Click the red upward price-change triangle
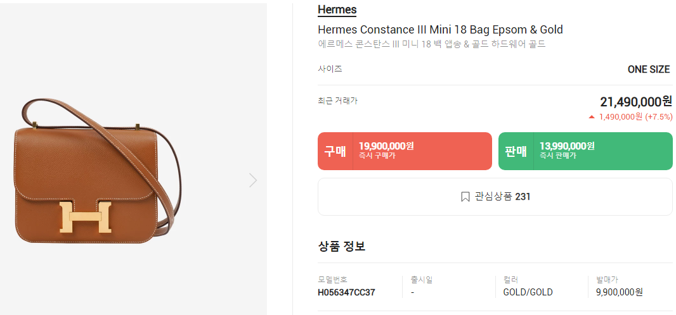 [592, 117]
